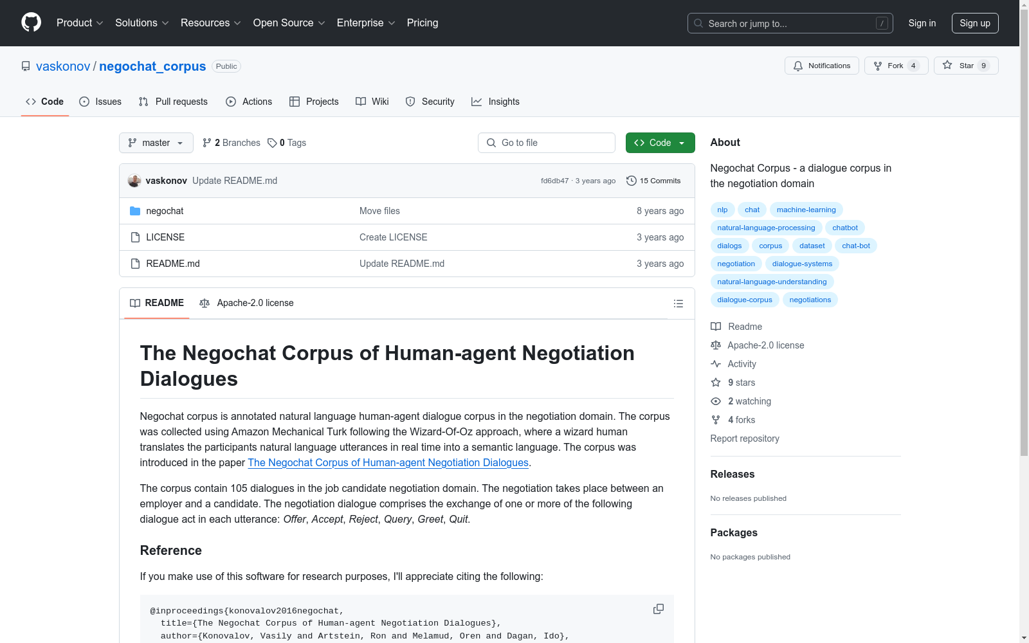Click the Fork icon
Image resolution: width=1029 pixels, height=643 pixels.
[x=878, y=66]
